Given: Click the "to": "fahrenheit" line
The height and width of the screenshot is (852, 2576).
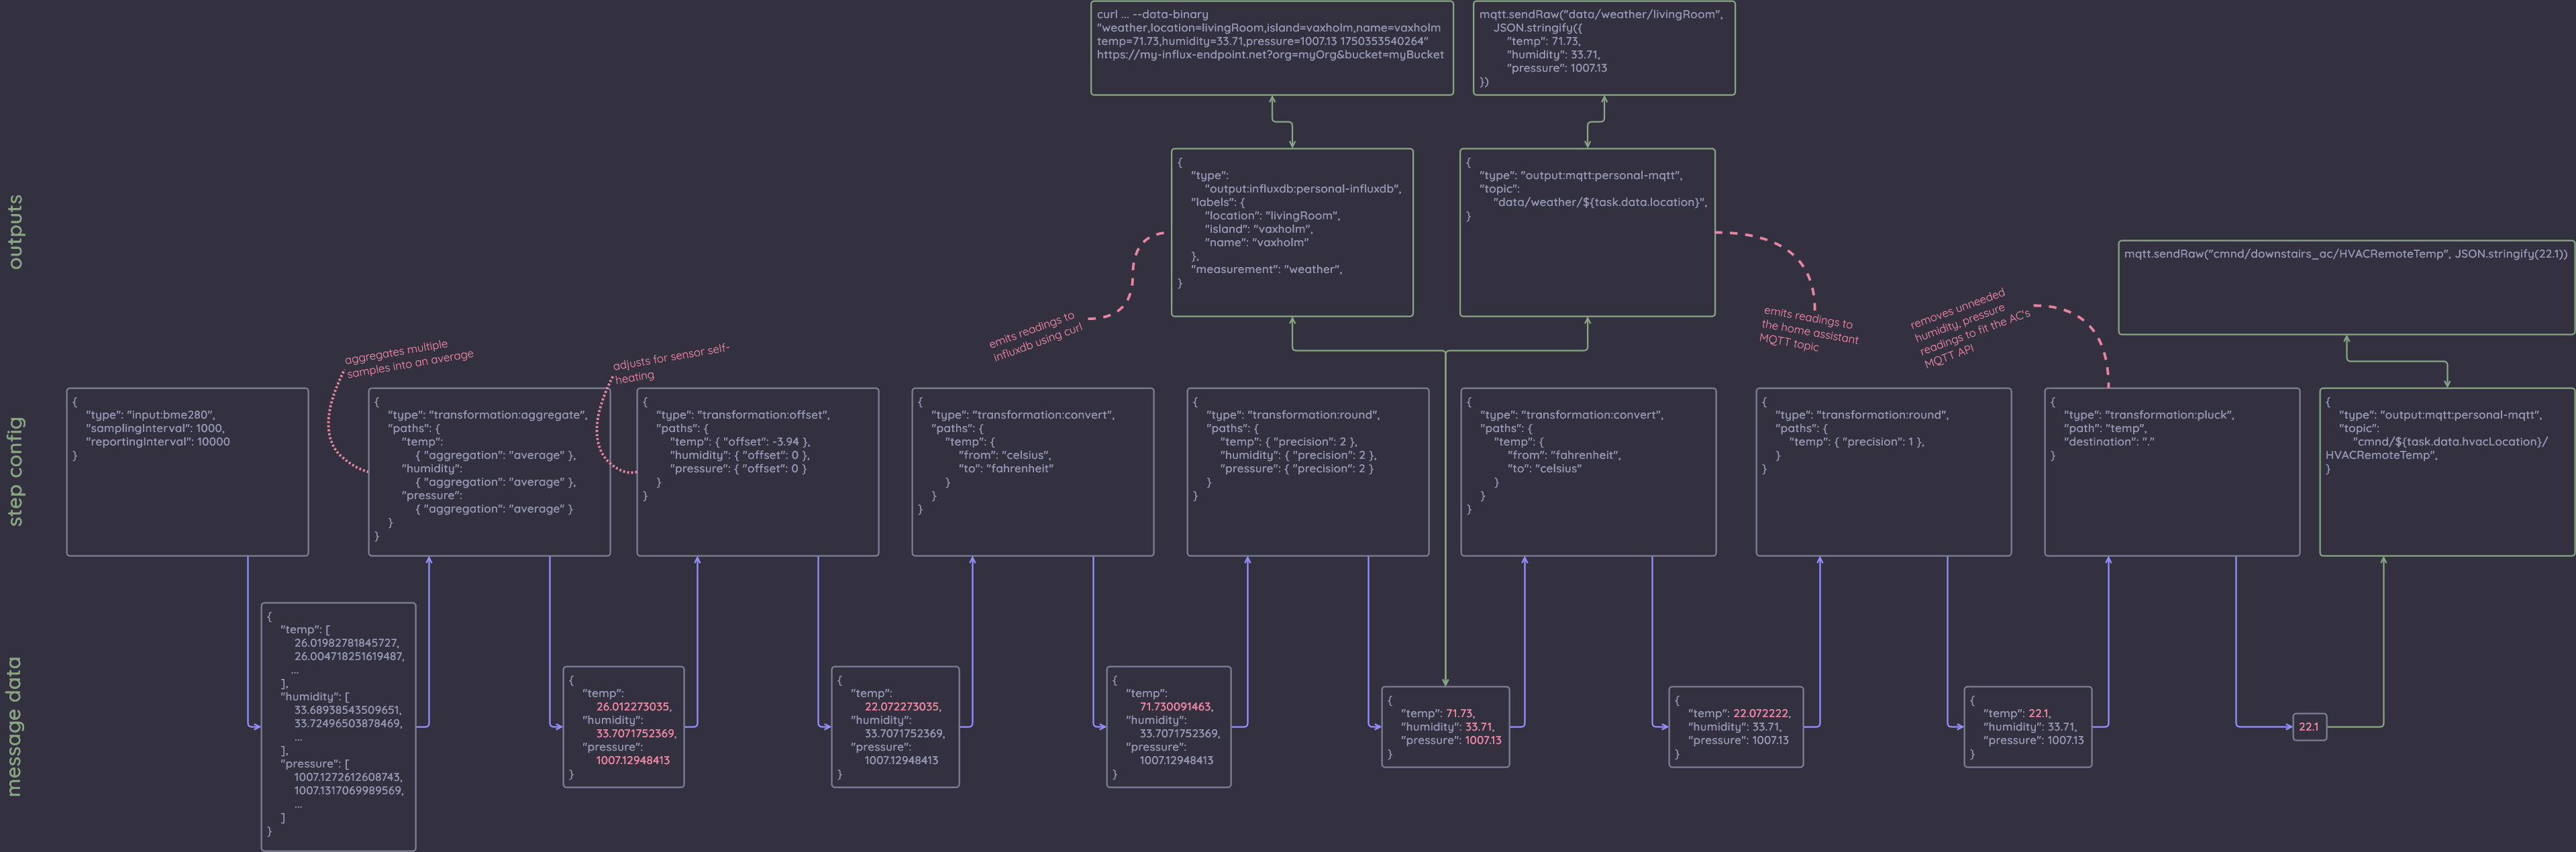Looking at the screenshot, I should tap(1006, 469).
